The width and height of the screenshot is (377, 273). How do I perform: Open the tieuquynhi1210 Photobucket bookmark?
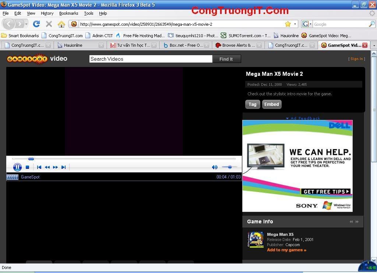point(193,36)
